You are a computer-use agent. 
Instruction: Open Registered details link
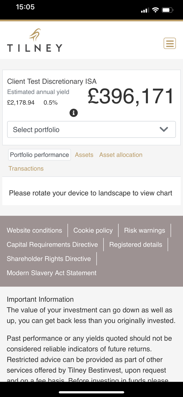click(x=136, y=245)
